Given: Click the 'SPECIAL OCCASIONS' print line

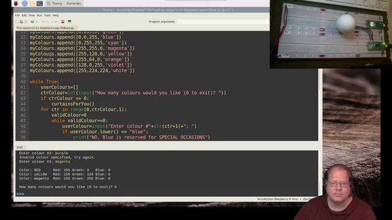Looking at the screenshot, I should coord(141,137).
